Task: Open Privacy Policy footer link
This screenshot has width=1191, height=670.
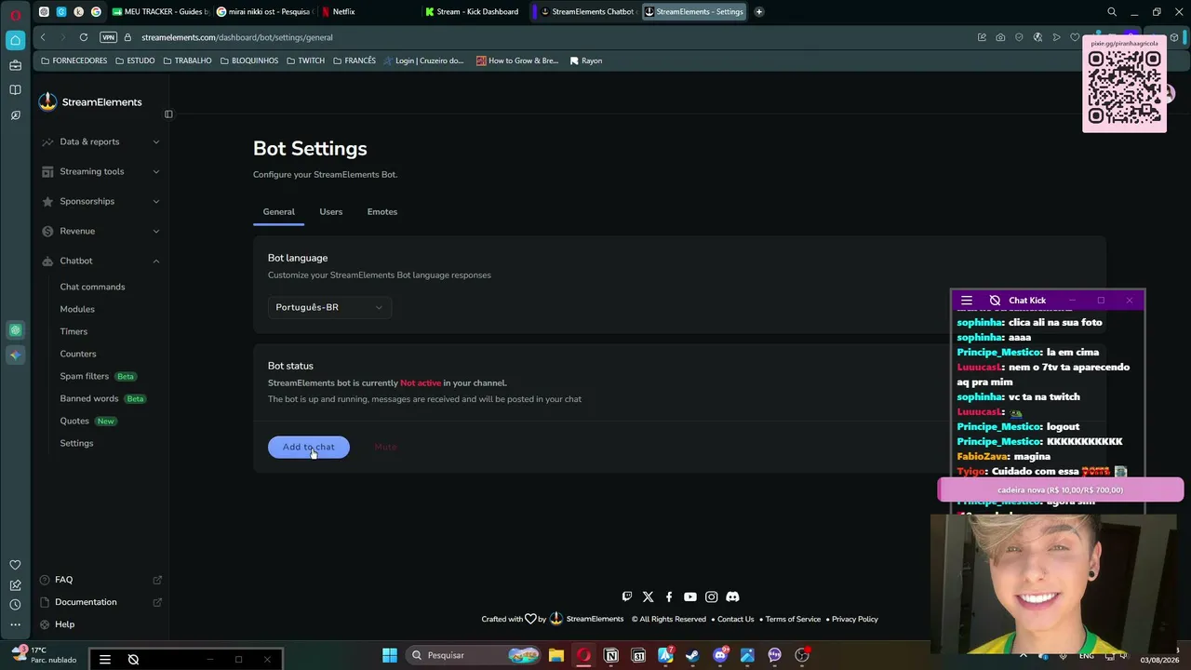Action: pos(855,619)
